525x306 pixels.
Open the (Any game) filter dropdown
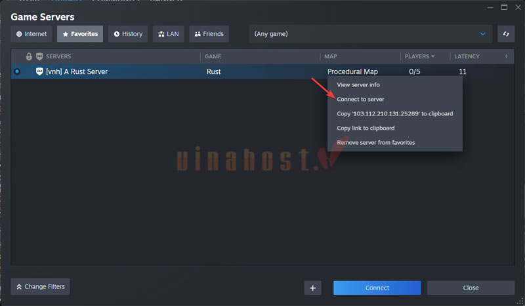[x=371, y=34]
